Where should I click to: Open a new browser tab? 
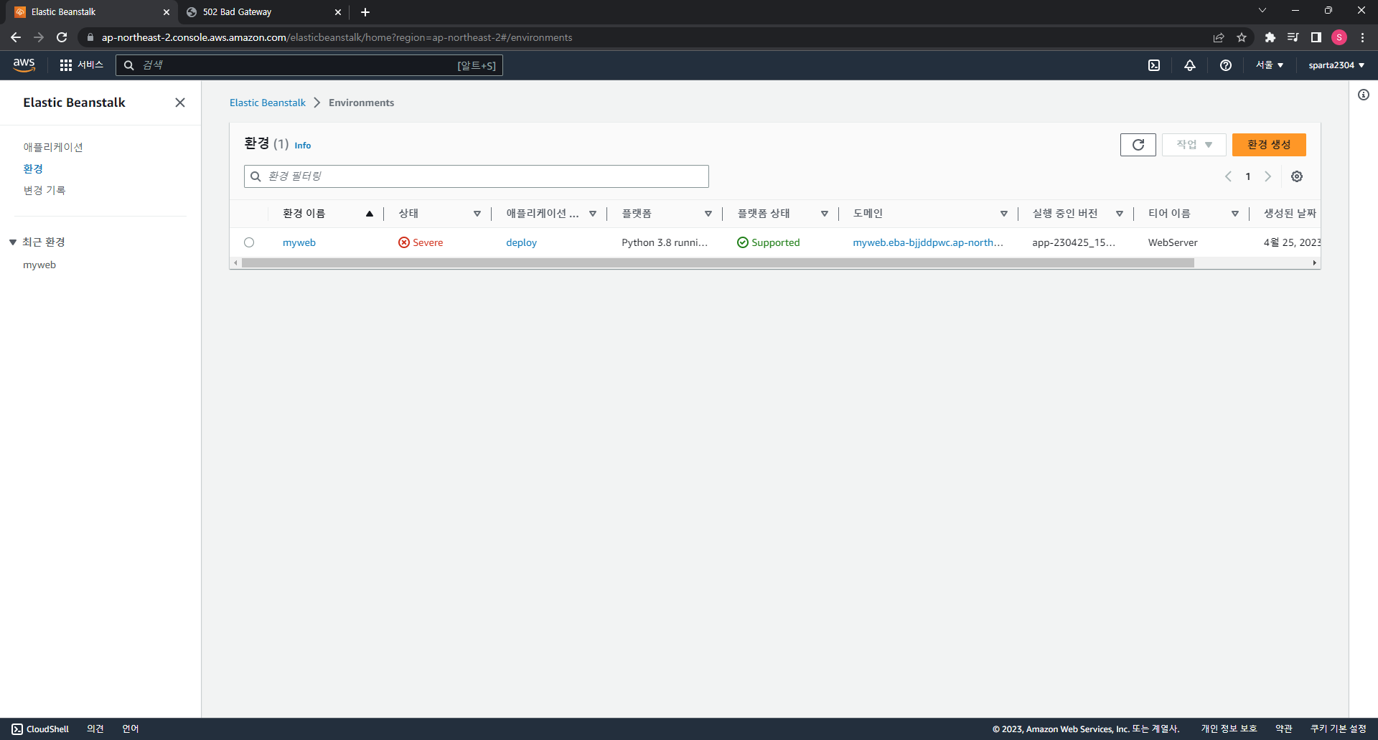coord(365,12)
